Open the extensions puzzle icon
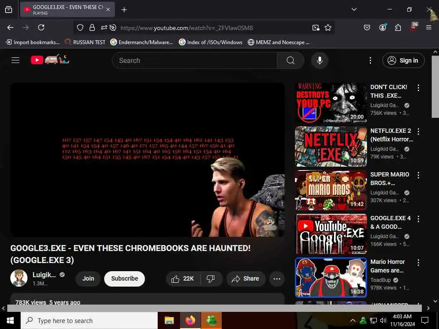 pyautogui.click(x=398, y=27)
